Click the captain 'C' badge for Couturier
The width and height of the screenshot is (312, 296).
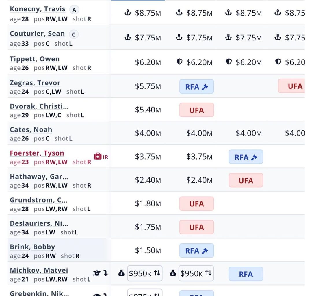pyautogui.click(x=74, y=35)
